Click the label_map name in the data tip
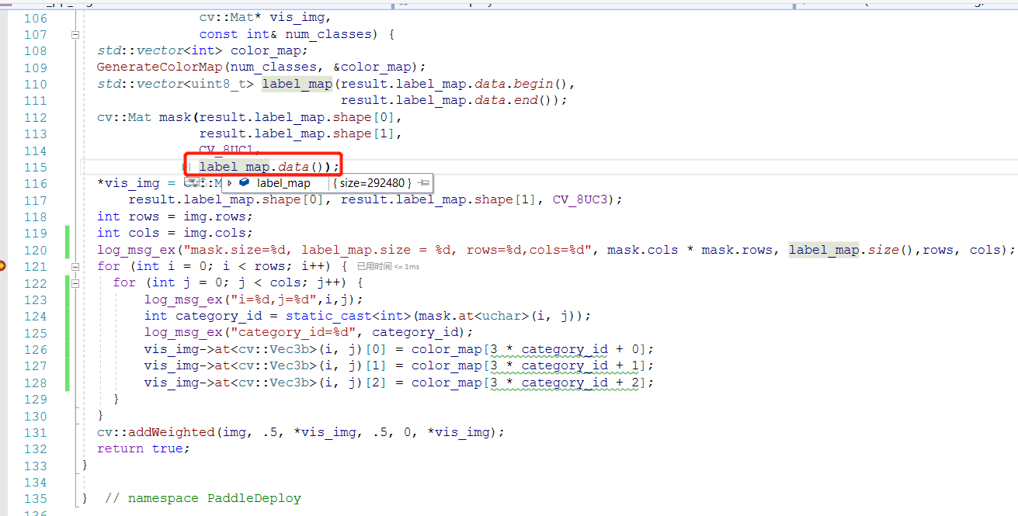 pyautogui.click(x=283, y=183)
